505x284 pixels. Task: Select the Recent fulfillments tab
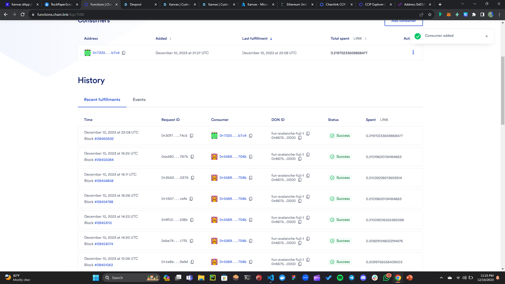(x=102, y=100)
